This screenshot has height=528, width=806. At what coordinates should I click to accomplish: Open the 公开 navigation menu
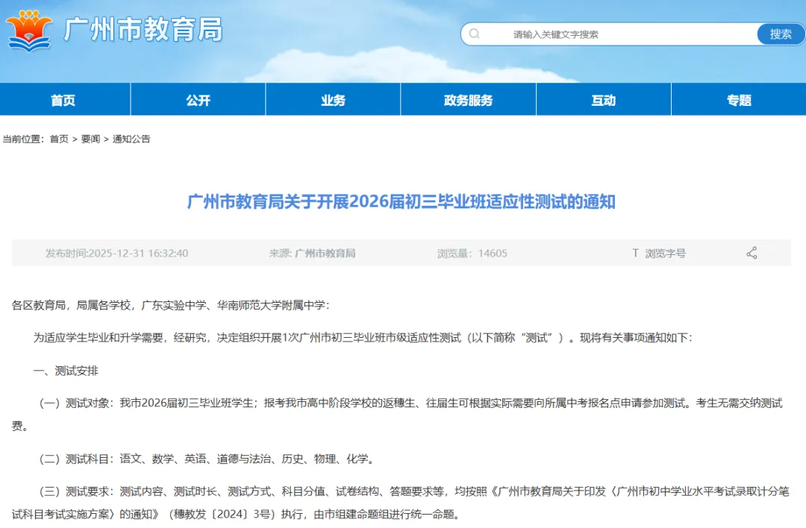tap(198, 99)
